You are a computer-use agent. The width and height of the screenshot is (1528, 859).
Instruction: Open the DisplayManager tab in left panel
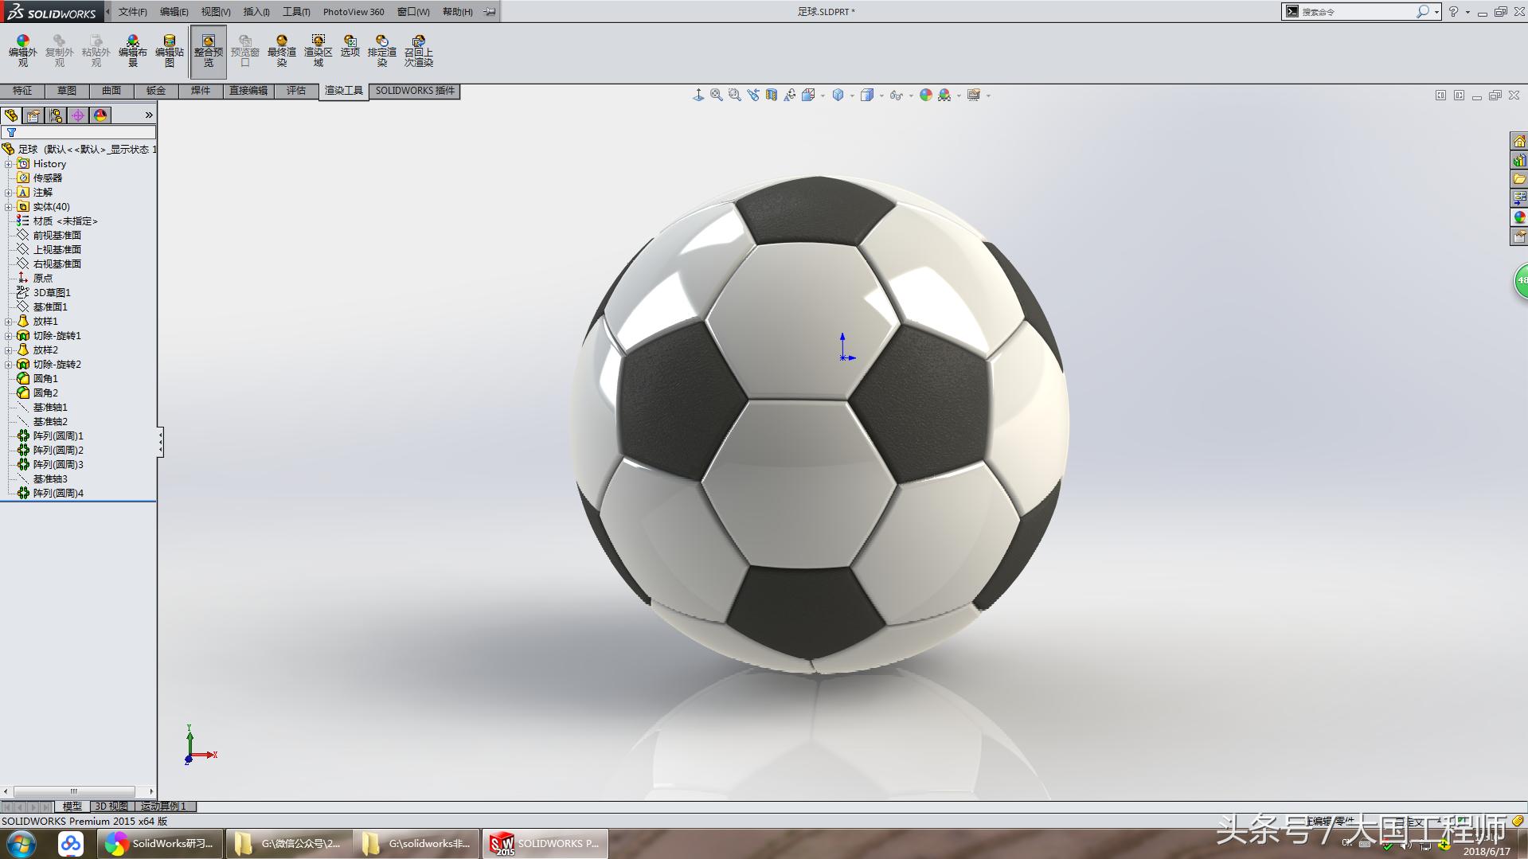pyautogui.click(x=100, y=115)
